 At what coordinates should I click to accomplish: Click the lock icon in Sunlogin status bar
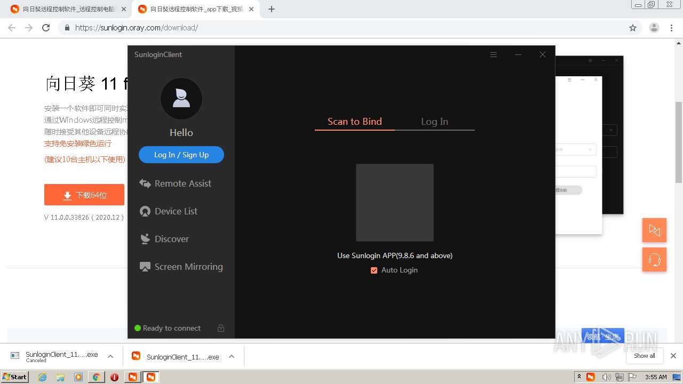pyautogui.click(x=221, y=328)
